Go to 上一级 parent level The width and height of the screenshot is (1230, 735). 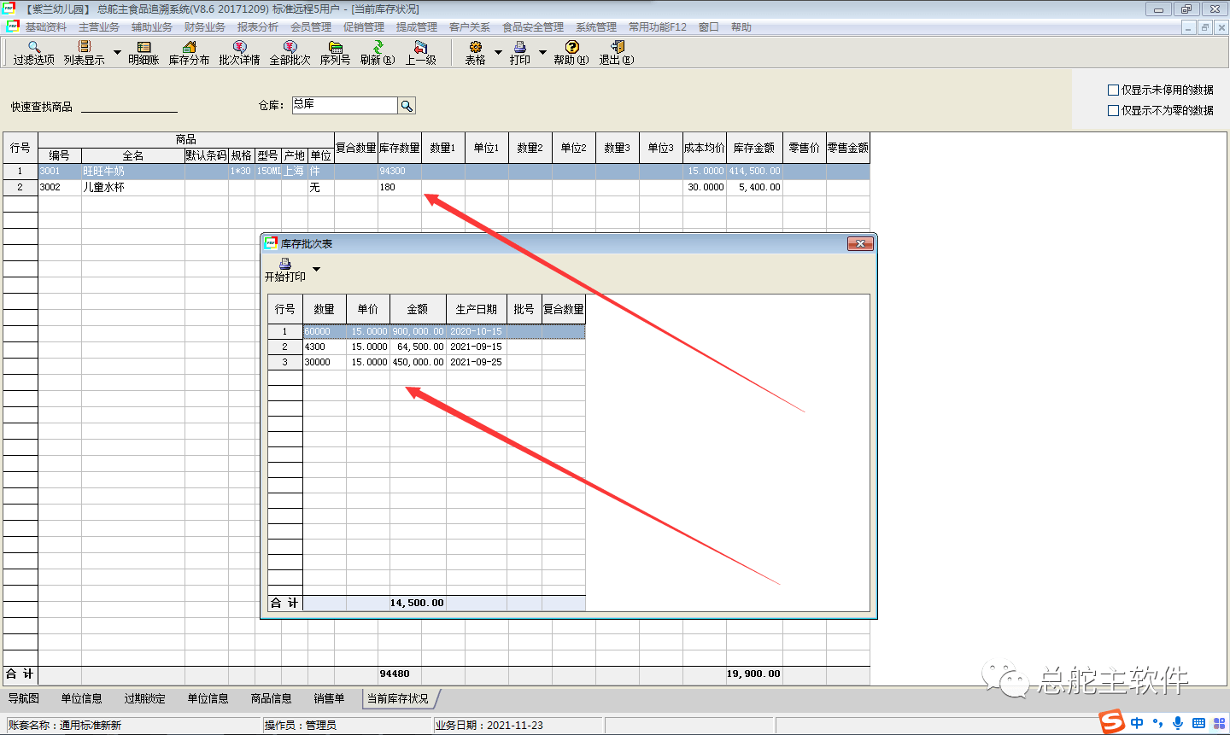(x=420, y=53)
